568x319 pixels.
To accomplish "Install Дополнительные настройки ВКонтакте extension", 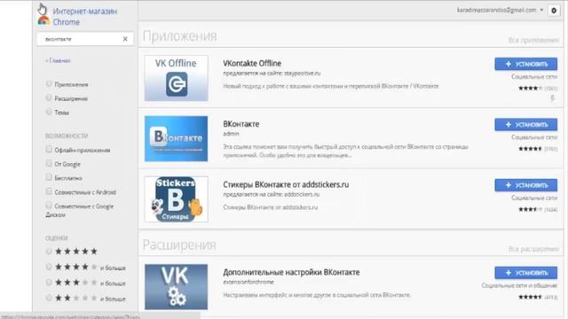I will 526,273.
